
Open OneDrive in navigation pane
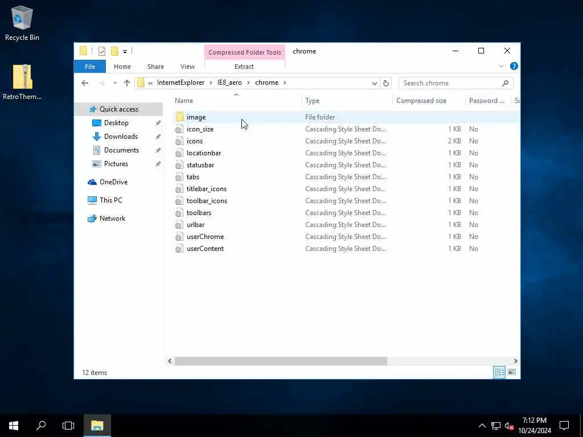[x=113, y=182]
